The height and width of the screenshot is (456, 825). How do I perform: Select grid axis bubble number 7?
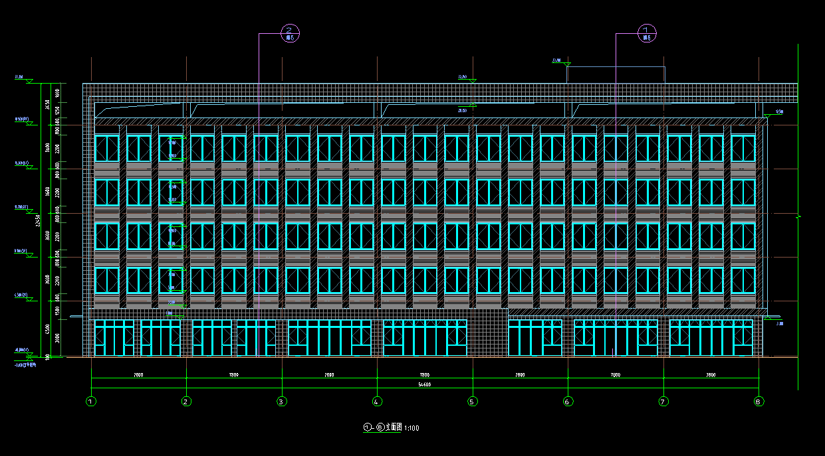click(663, 401)
